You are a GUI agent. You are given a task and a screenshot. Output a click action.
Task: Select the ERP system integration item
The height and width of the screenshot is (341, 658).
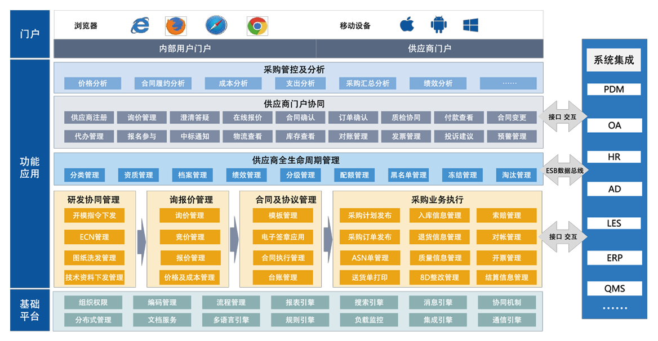coord(613,258)
